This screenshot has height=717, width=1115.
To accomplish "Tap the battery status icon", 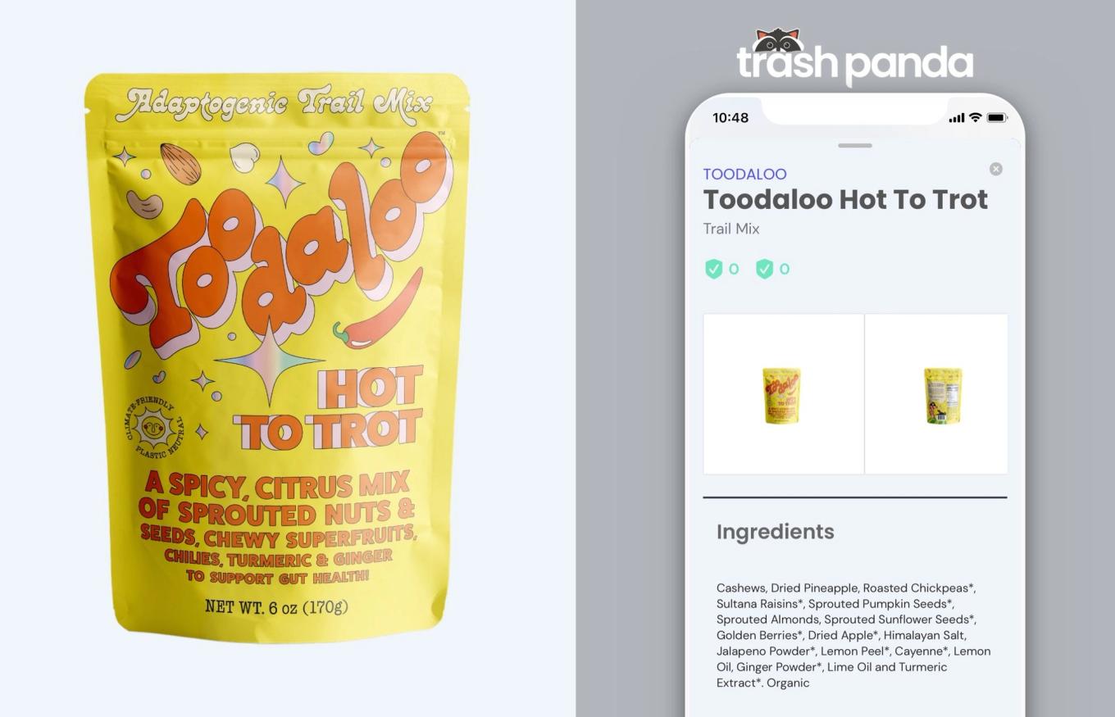I will (x=997, y=118).
